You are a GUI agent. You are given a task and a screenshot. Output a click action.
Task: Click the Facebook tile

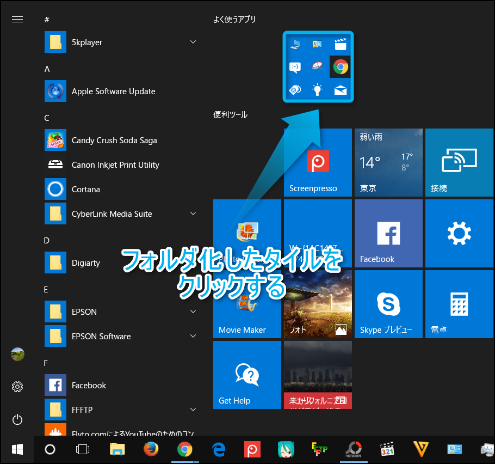pyautogui.click(x=388, y=233)
